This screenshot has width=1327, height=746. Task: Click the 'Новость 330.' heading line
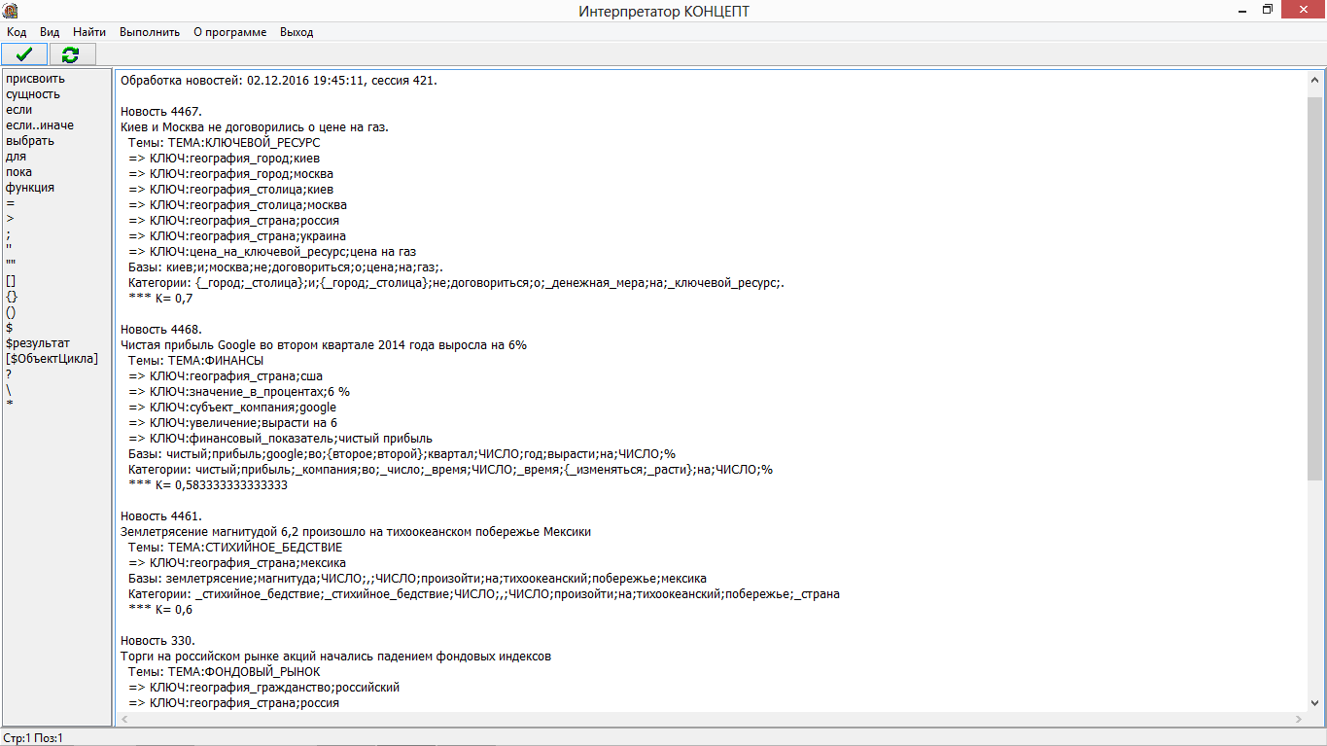click(x=157, y=640)
